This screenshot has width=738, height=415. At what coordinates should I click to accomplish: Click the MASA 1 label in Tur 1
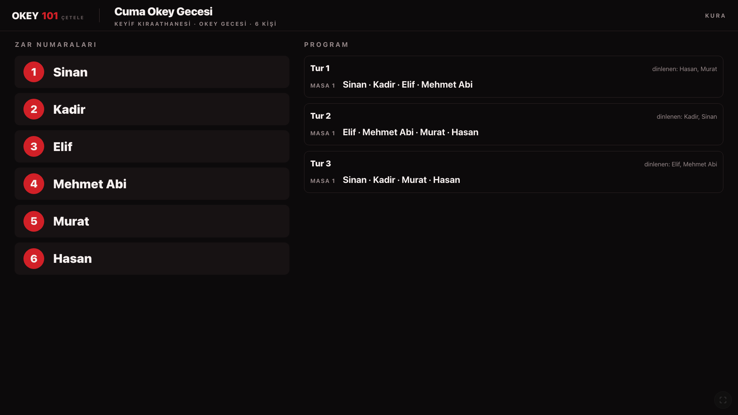coord(323,86)
